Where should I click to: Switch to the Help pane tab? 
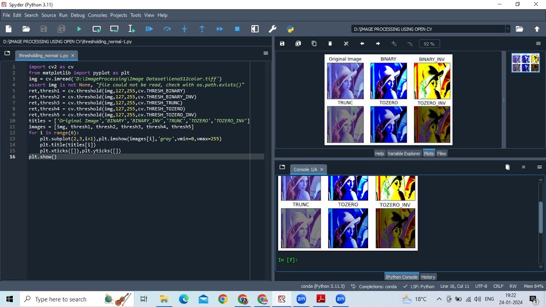tap(380, 153)
